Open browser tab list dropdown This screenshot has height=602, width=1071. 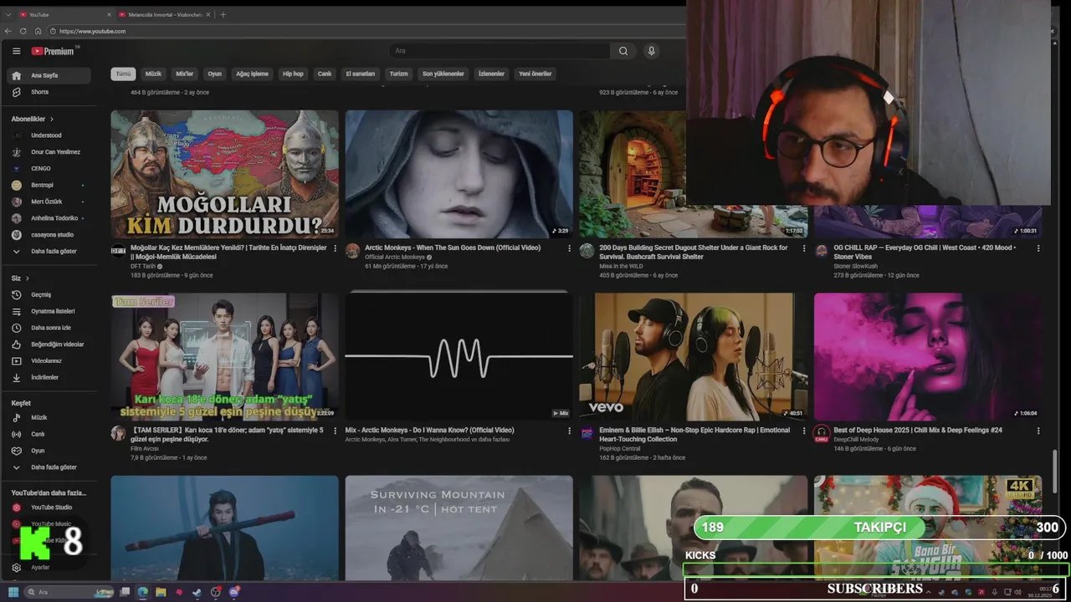point(8,14)
